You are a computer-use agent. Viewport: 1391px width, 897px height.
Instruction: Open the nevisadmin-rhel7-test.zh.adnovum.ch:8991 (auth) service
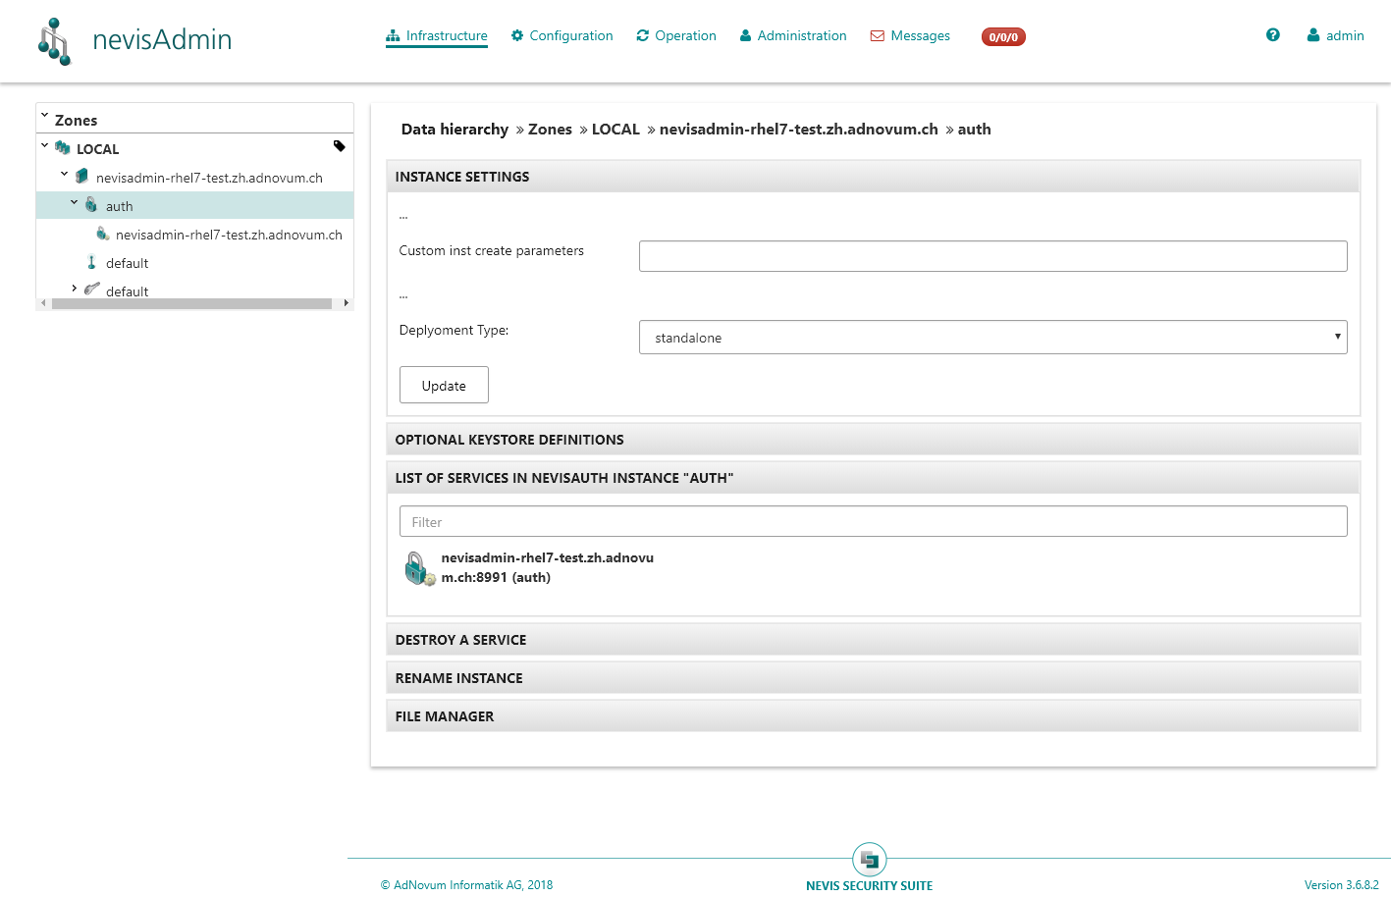tap(548, 567)
